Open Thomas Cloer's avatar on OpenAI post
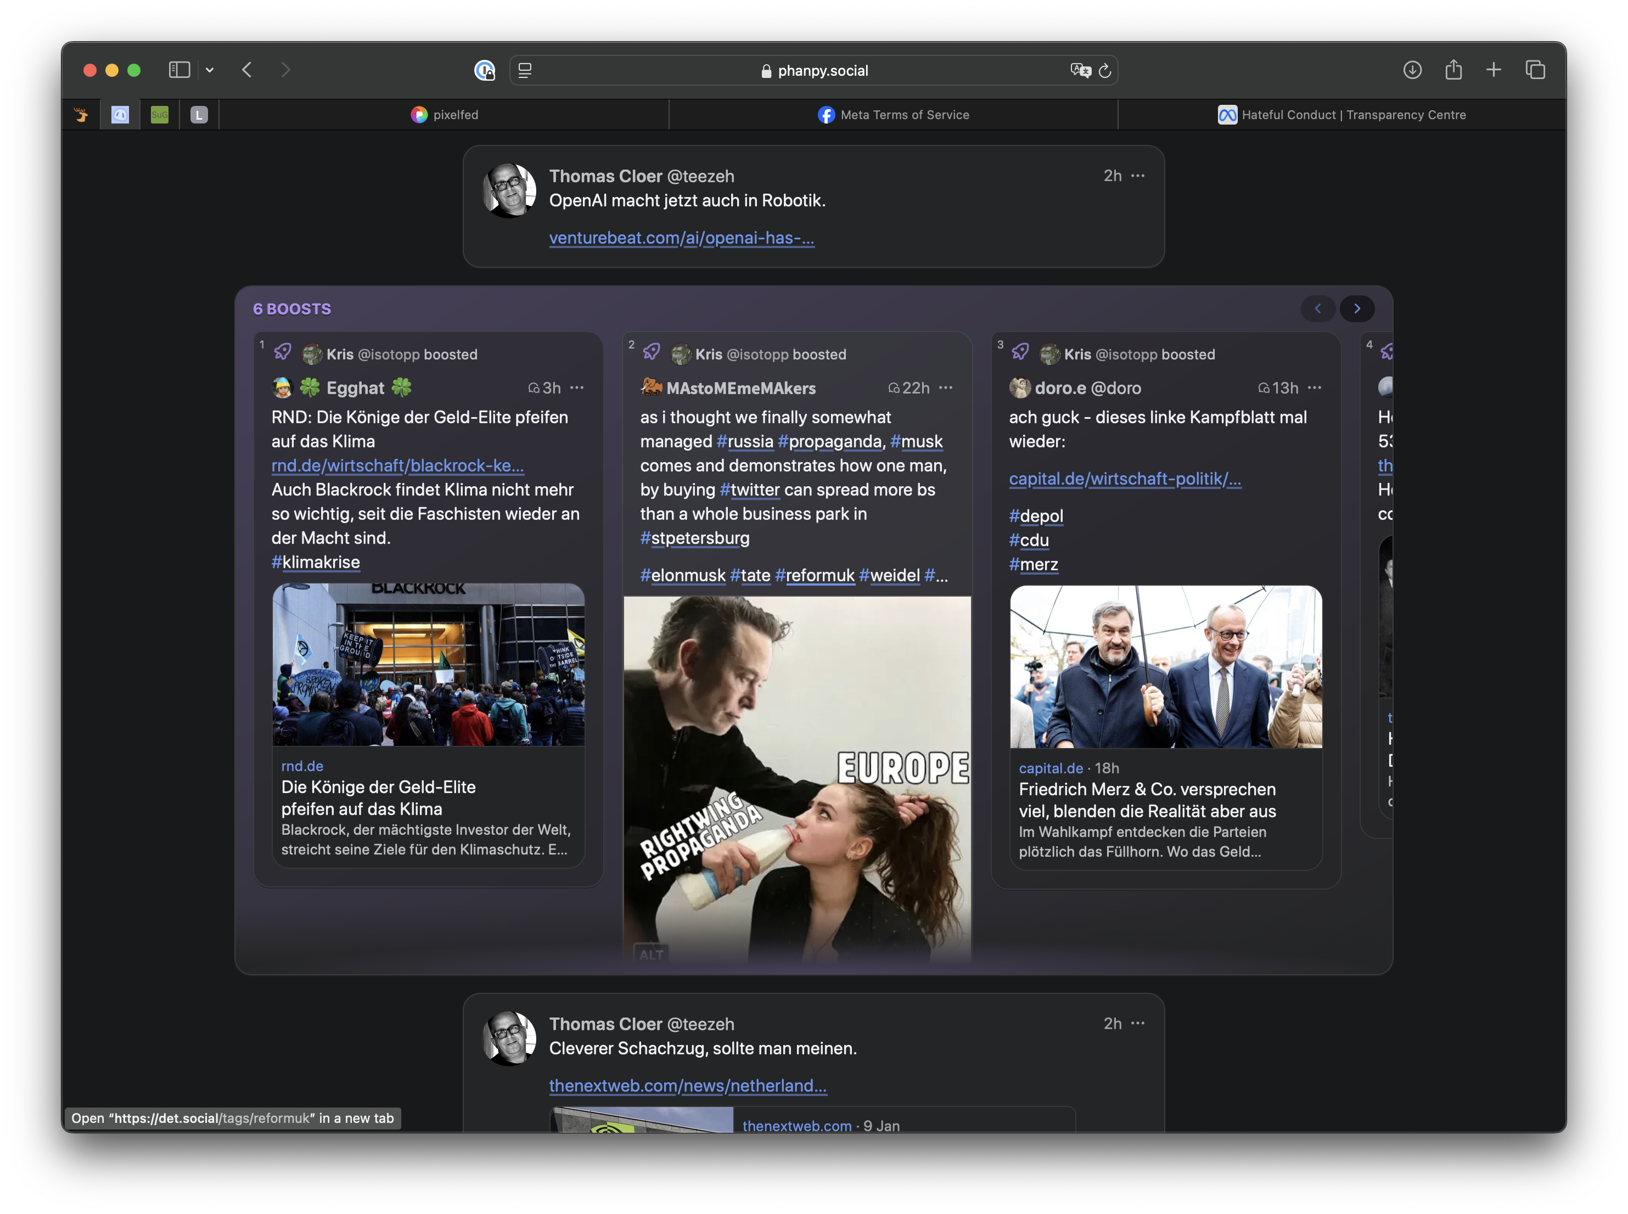This screenshot has width=1628, height=1214. (x=509, y=190)
